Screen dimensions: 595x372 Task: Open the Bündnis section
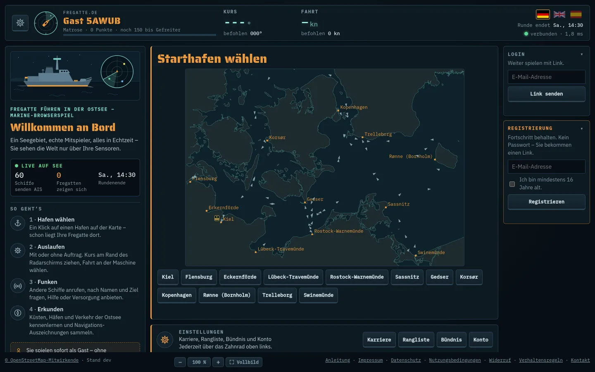point(451,340)
